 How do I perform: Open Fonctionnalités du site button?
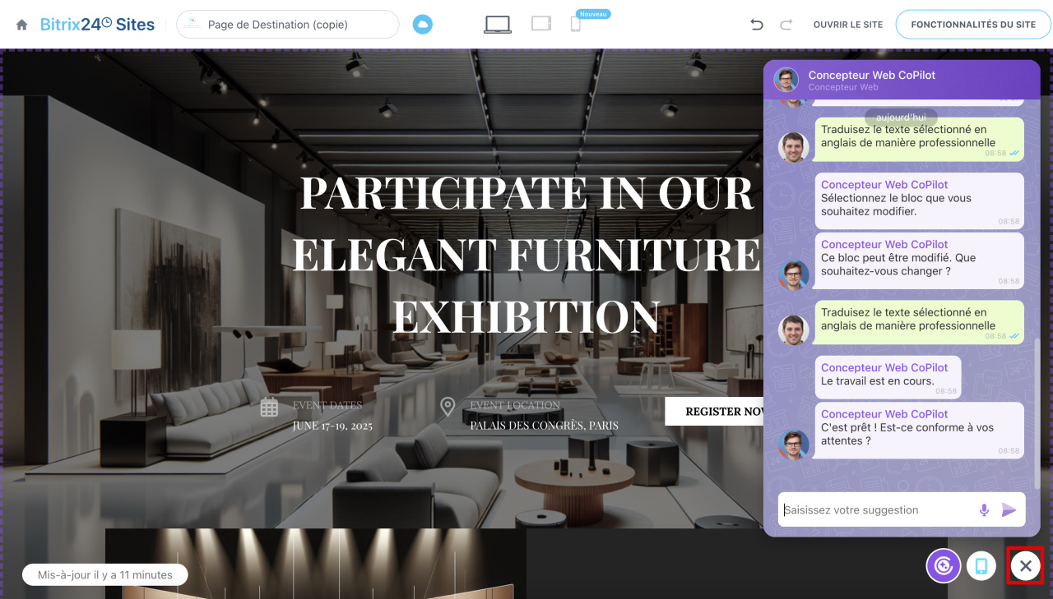[973, 25]
